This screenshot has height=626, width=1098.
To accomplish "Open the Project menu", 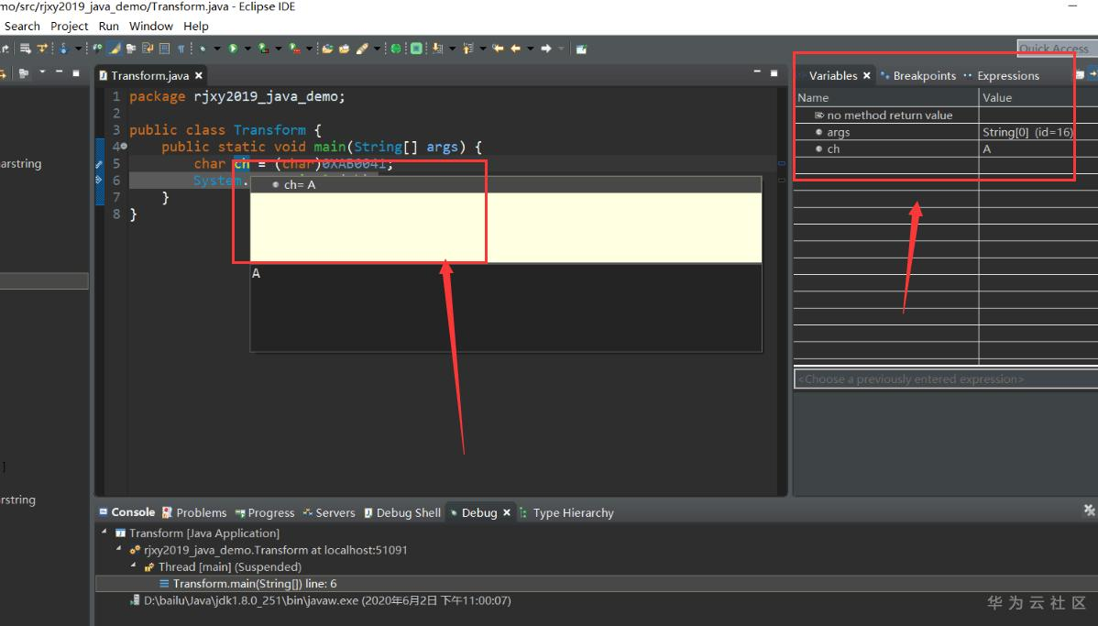I will pyautogui.click(x=70, y=26).
